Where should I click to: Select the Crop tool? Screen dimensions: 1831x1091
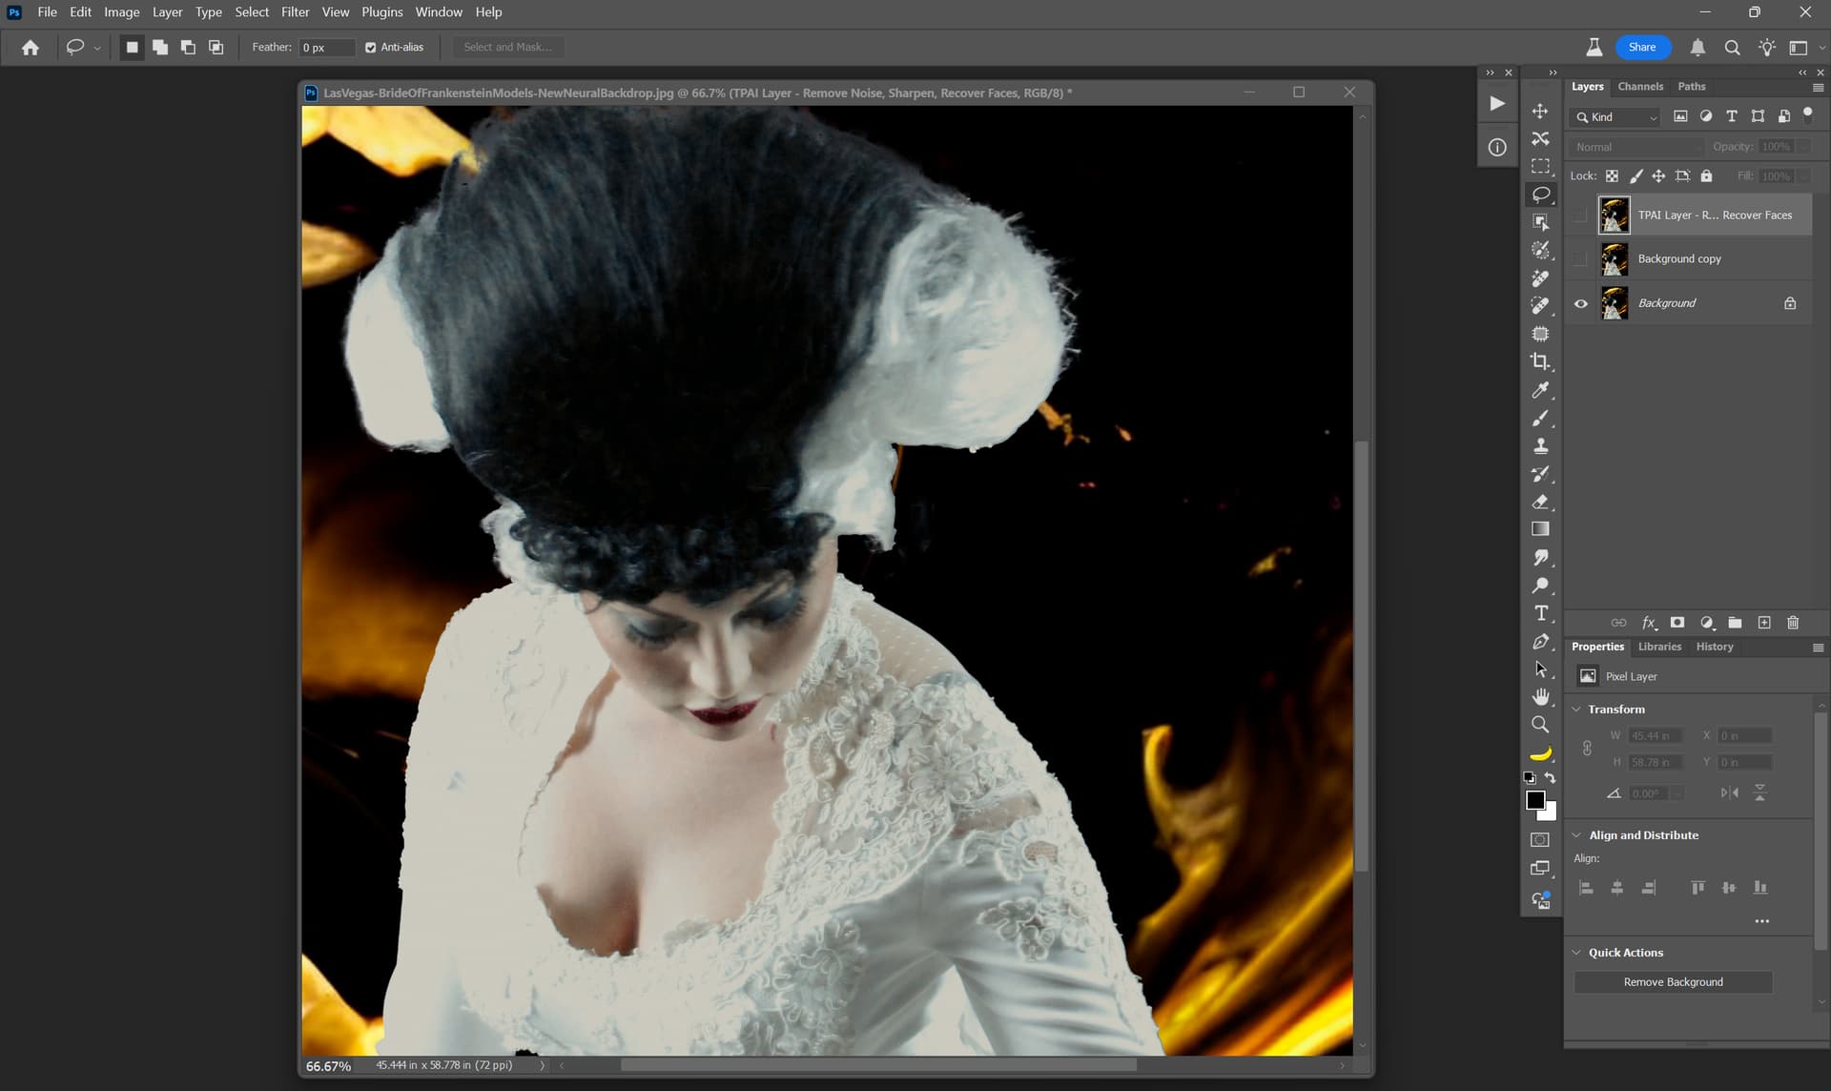pyautogui.click(x=1539, y=361)
